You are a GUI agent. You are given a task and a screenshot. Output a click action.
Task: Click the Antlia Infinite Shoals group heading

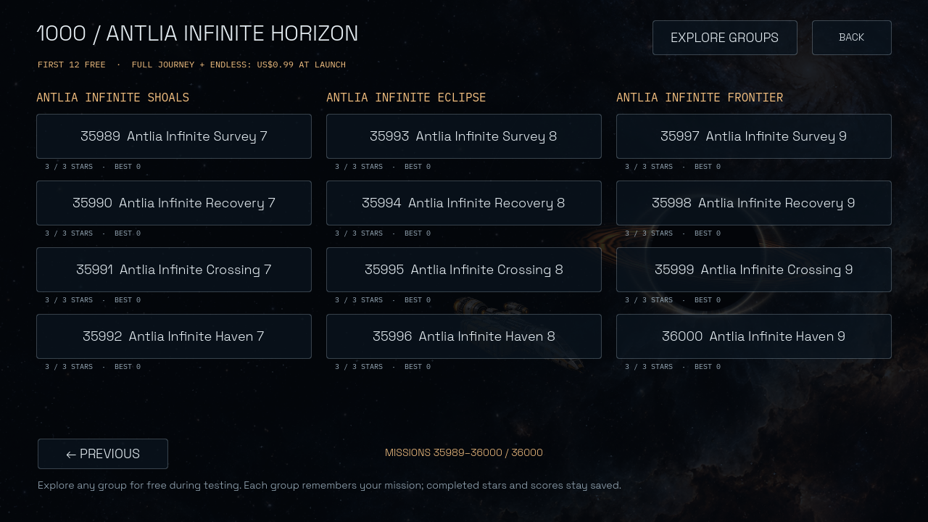113,97
